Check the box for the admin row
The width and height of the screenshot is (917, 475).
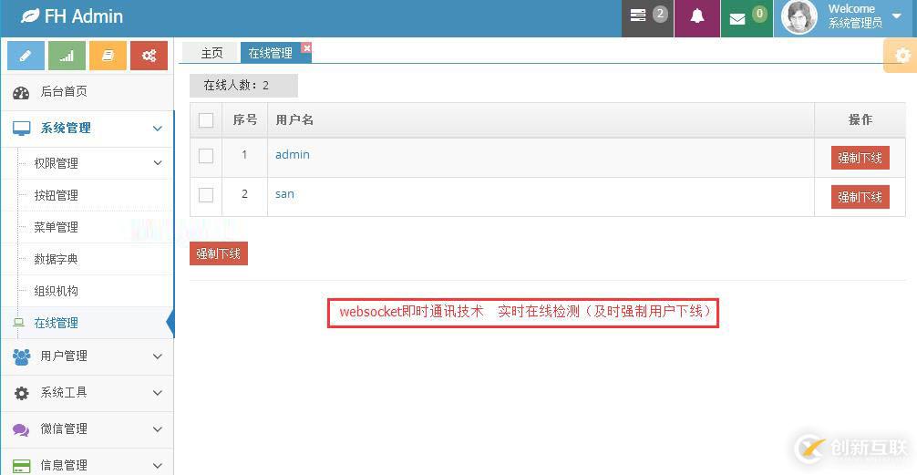click(206, 156)
